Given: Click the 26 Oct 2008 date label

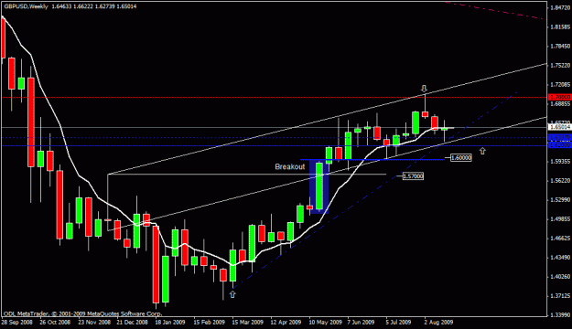Looking at the screenshot, I should 55,323.
